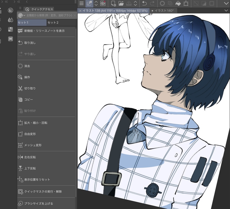The height and width of the screenshot is (209, 230).
Task: Click the grayed やり直し entry
Action: (46, 54)
